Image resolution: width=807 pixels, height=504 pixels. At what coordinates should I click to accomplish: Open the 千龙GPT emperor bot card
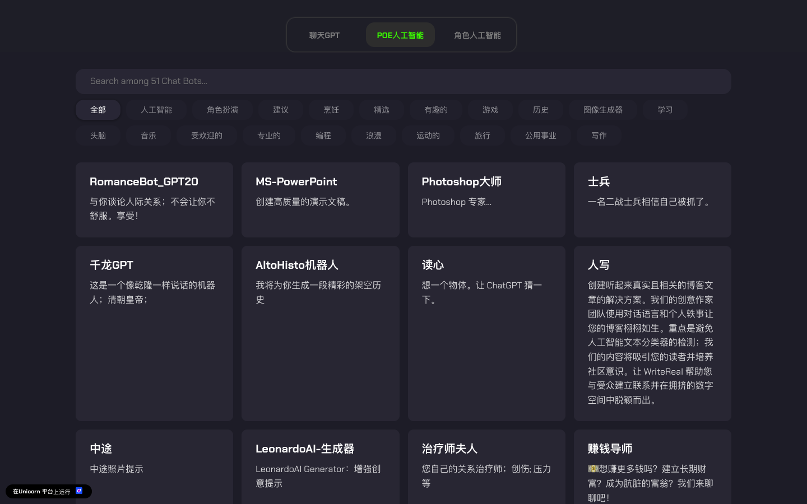point(154,333)
